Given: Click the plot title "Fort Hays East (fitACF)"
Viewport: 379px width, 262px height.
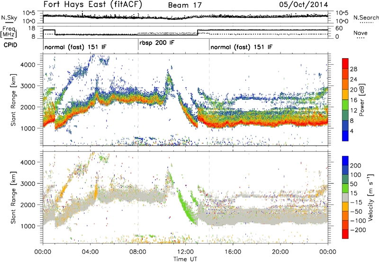Looking at the screenshot, I should [93, 5].
